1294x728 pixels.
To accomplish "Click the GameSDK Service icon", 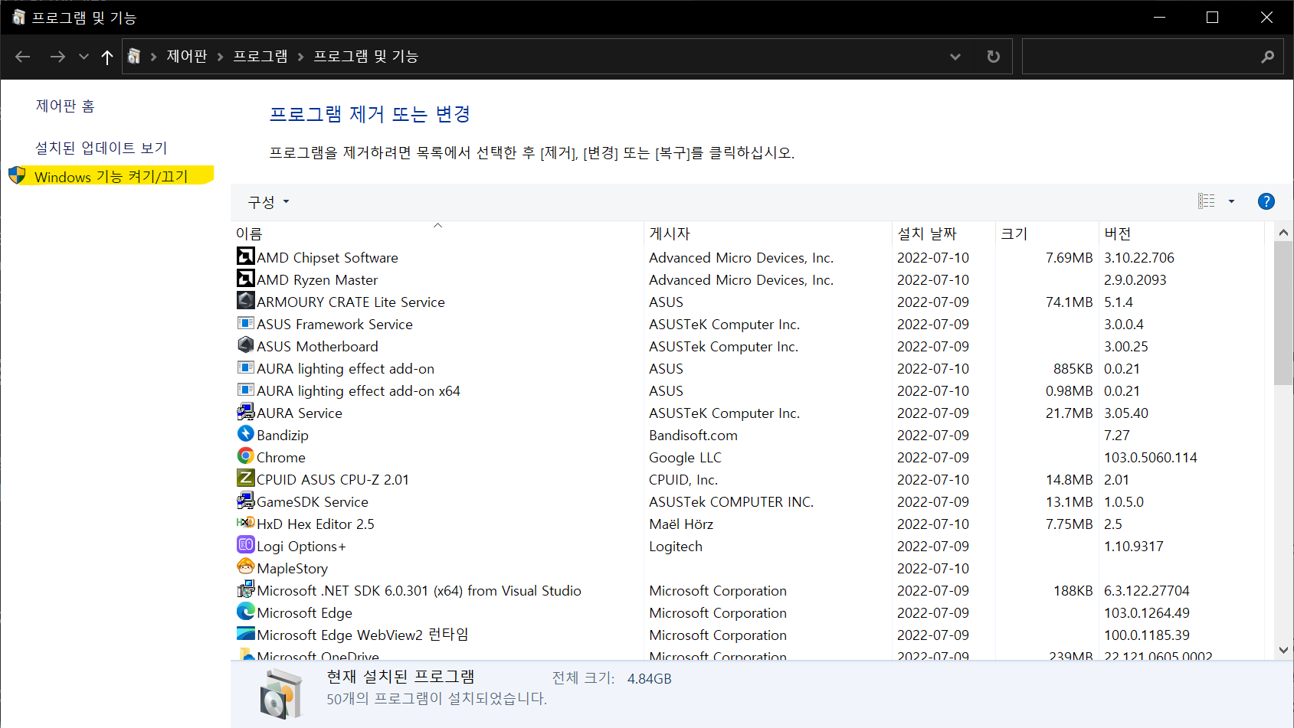I will [245, 501].
